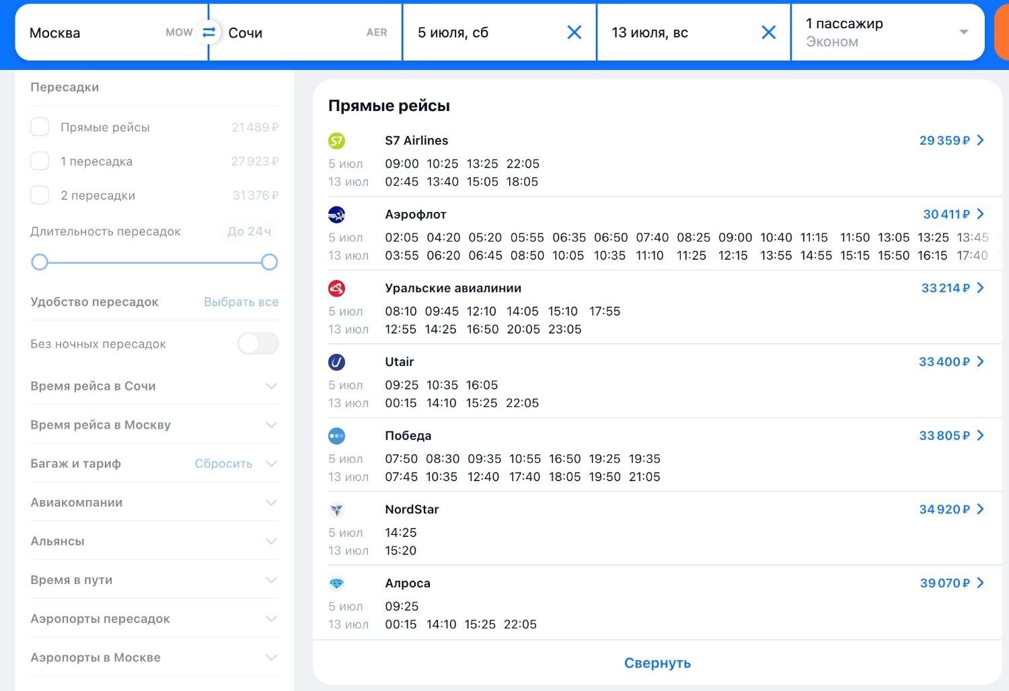The height and width of the screenshot is (691, 1009).
Task: Click the NordStar logo
Action: (336, 509)
